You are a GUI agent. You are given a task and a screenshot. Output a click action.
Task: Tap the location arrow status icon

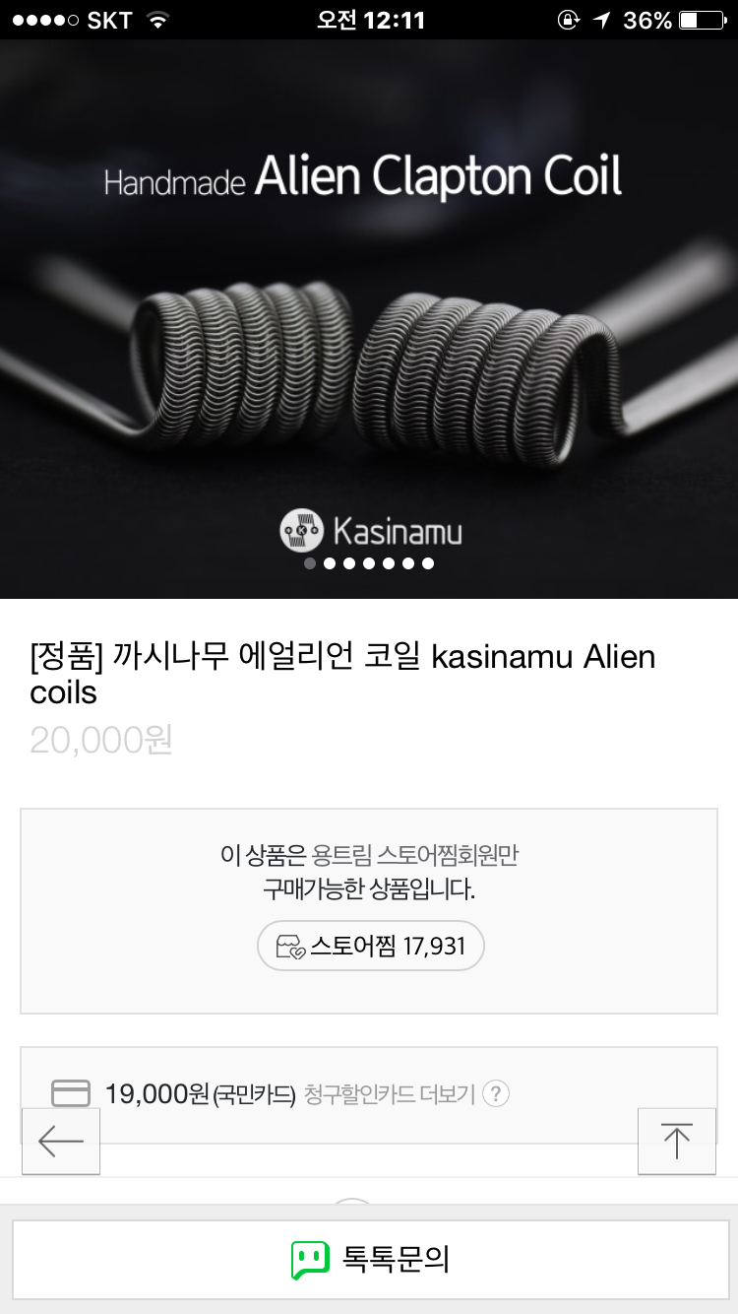tap(601, 20)
